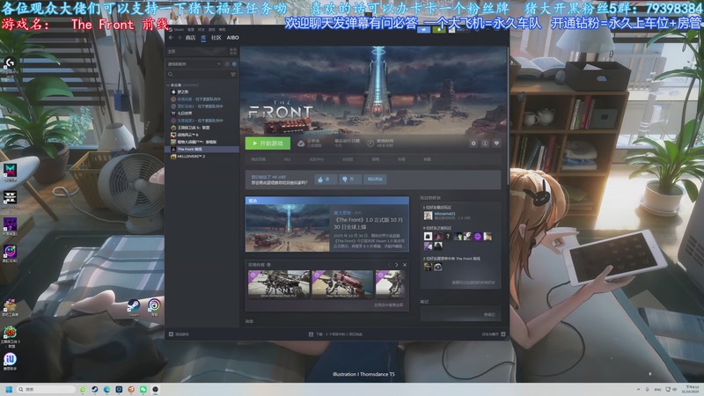Open Microsoft Edge from the taskbar
704x396 pixels.
coord(106,389)
